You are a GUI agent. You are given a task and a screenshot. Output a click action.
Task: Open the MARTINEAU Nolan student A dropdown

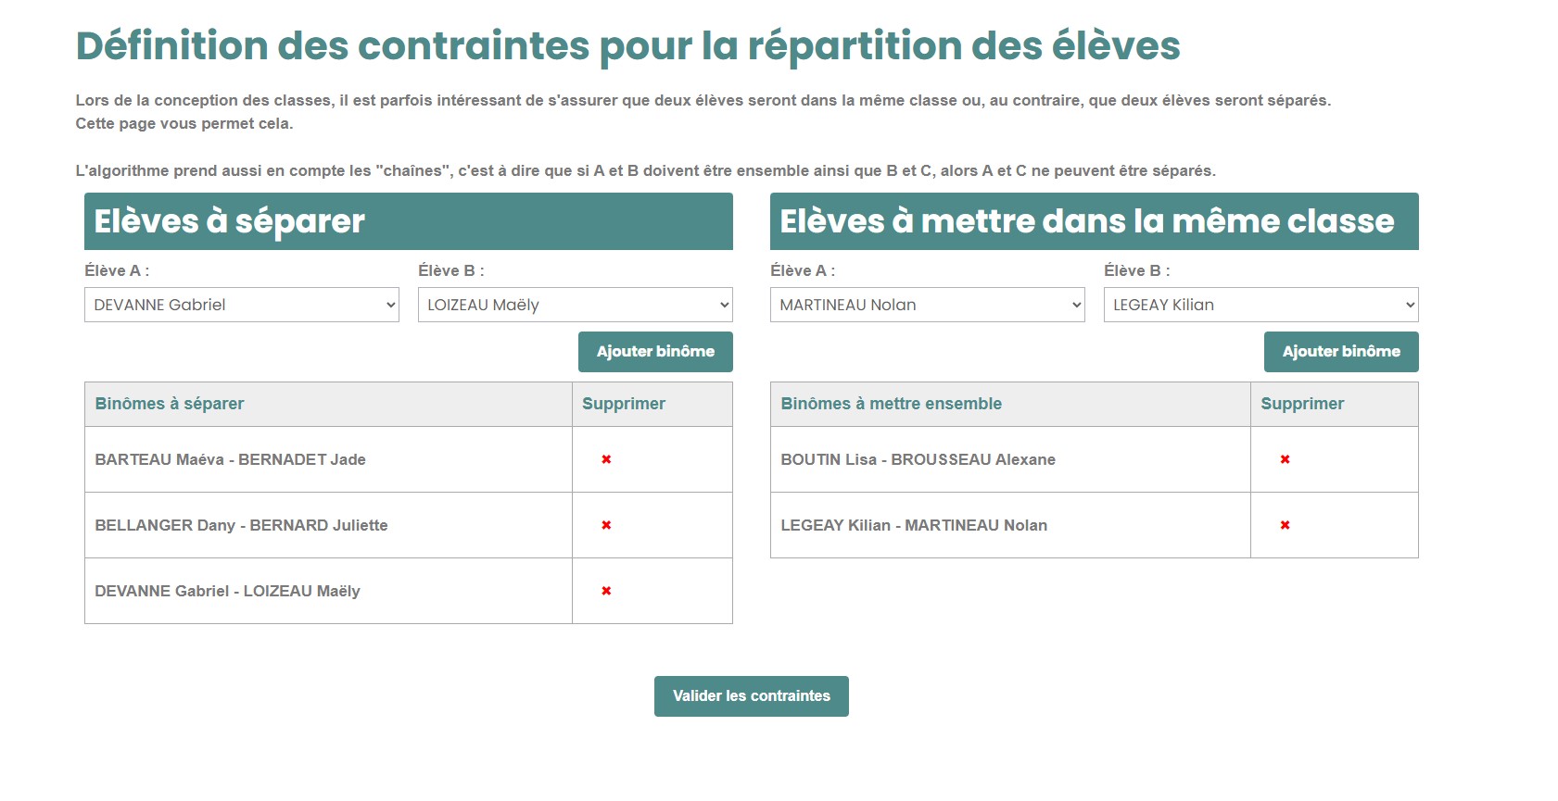pos(927,305)
